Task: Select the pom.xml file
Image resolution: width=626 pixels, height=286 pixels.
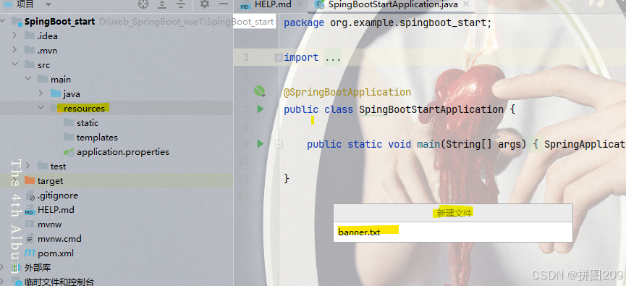Action: (56, 253)
